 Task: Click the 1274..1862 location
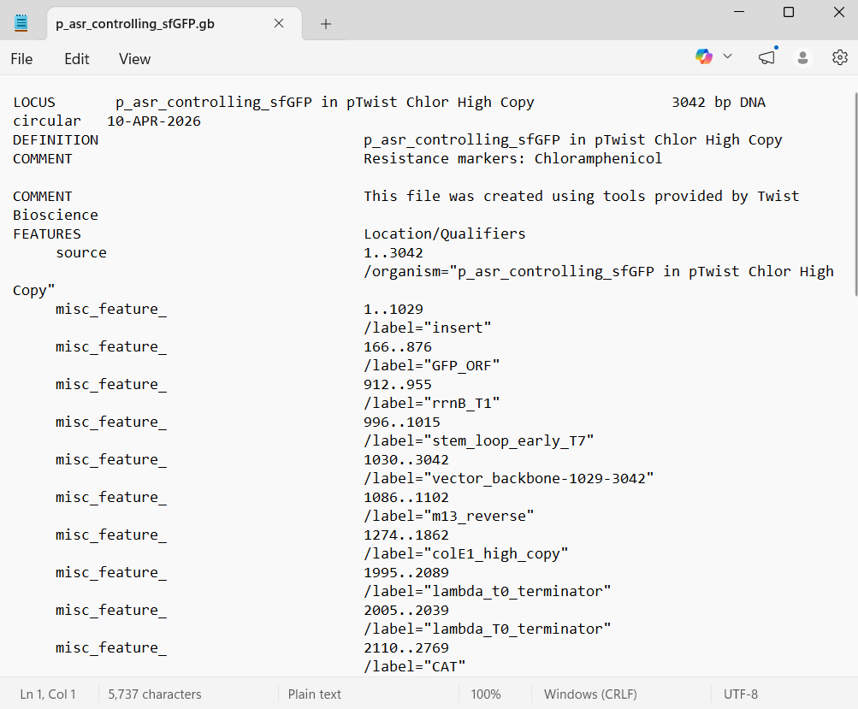[406, 535]
